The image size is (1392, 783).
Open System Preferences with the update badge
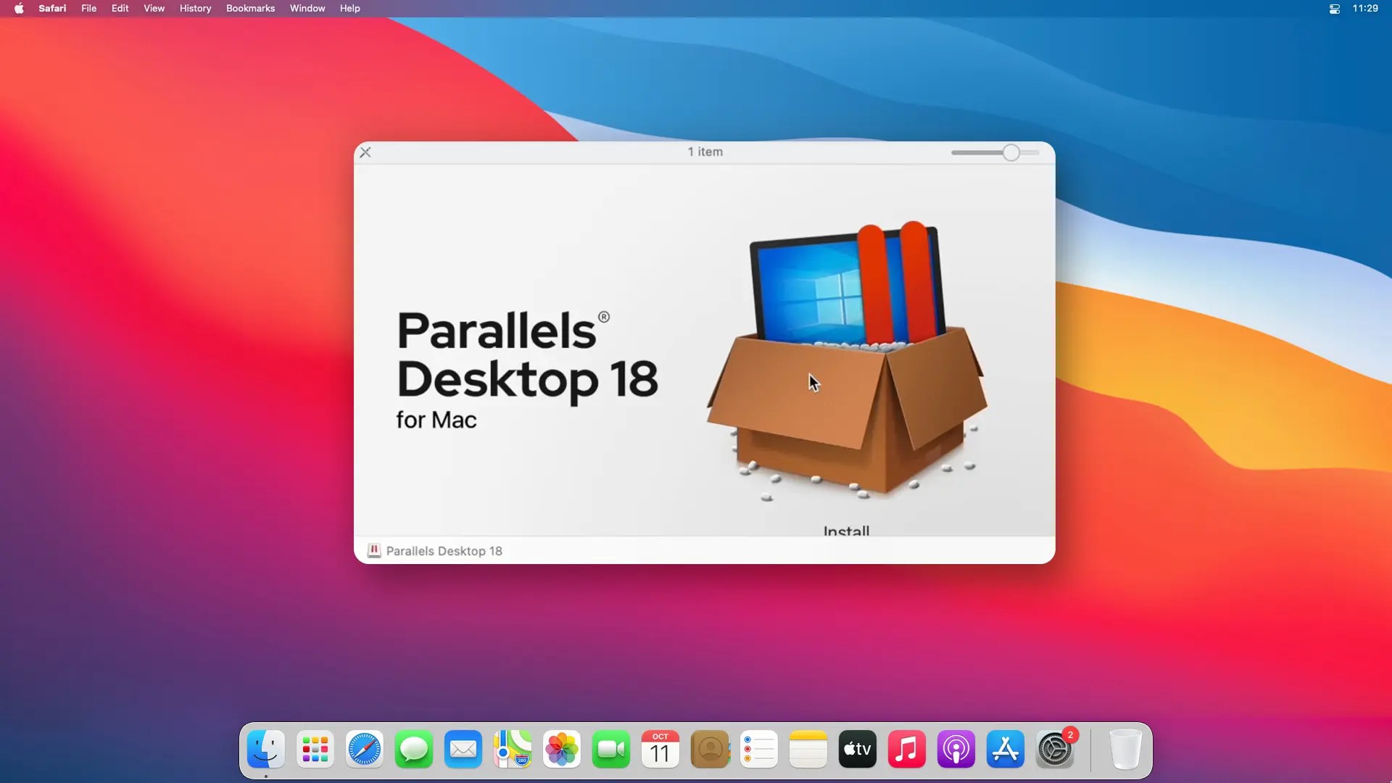(x=1056, y=750)
